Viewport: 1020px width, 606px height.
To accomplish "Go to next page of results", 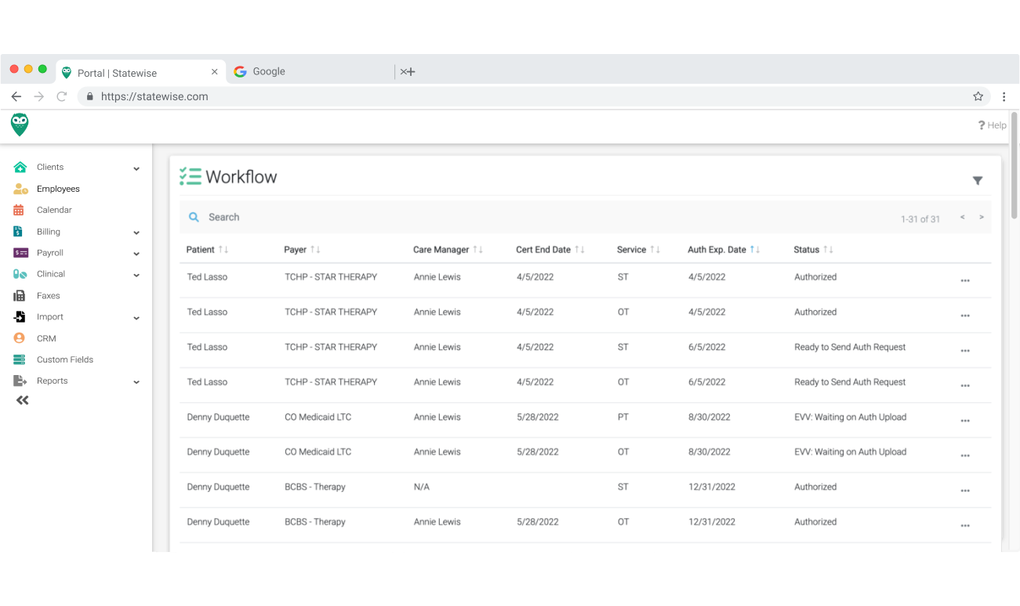I will point(982,218).
